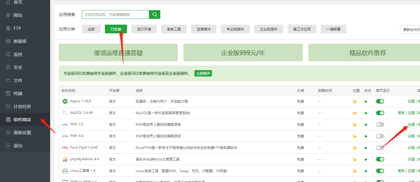Click the 更新软件列表 button
The height and width of the screenshot is (182, 420).
coord(410,30)
